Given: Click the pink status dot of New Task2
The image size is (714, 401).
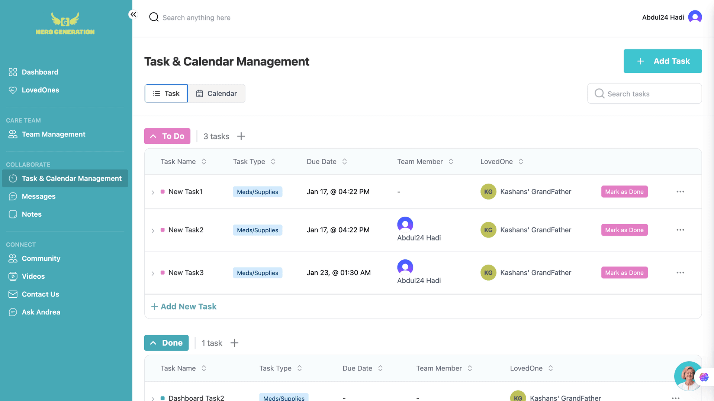Looking at the screenshot, I should coord(163,230).
